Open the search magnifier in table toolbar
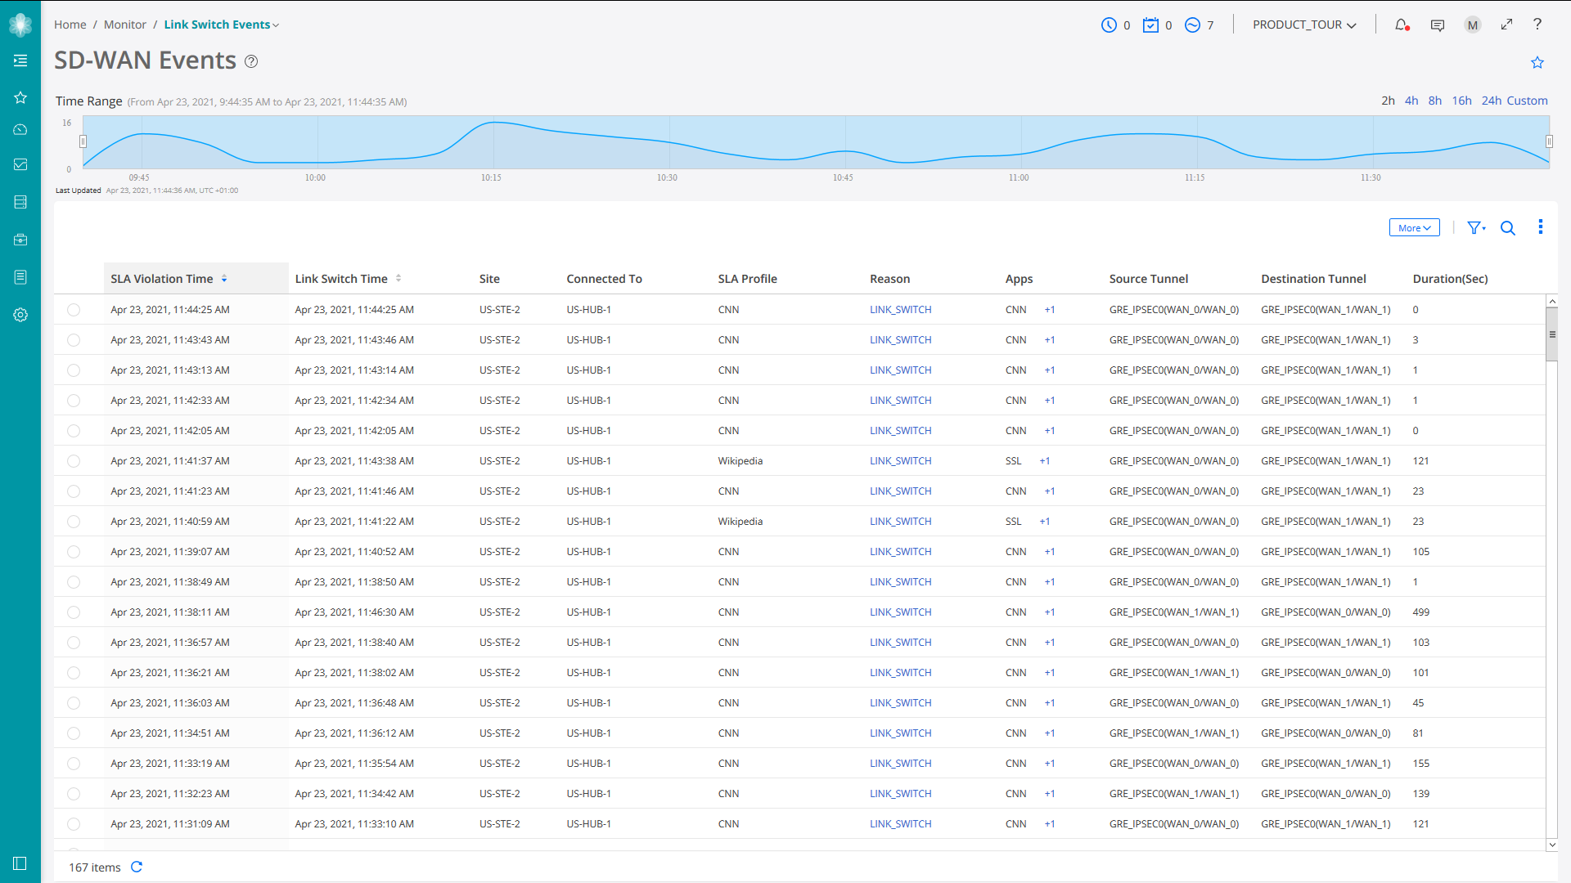The height and width of the screenshot is (883, 1571). [x=1507, y=228]
